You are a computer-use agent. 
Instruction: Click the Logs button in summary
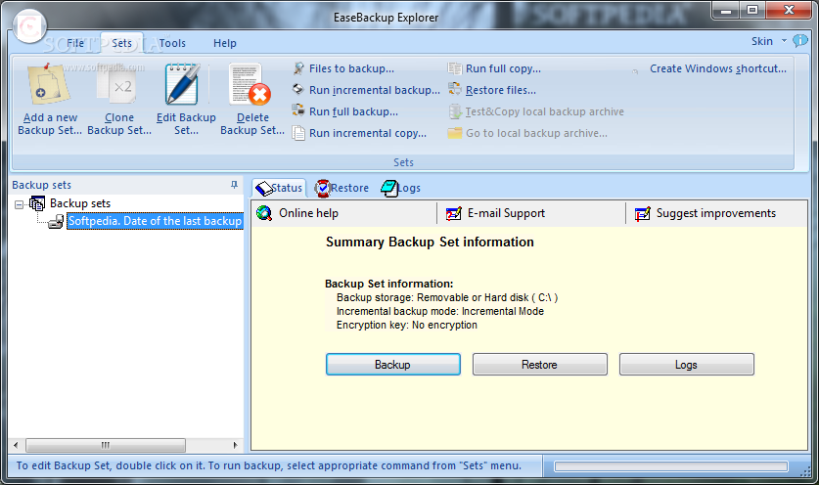point(686,365)
